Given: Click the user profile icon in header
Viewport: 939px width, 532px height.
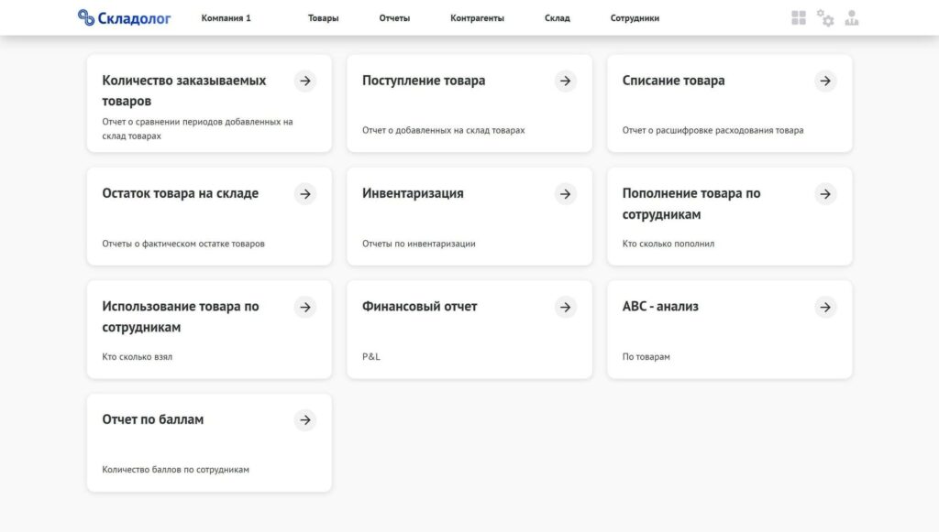Looking at the screenshot, I should [x=852, y=18].
